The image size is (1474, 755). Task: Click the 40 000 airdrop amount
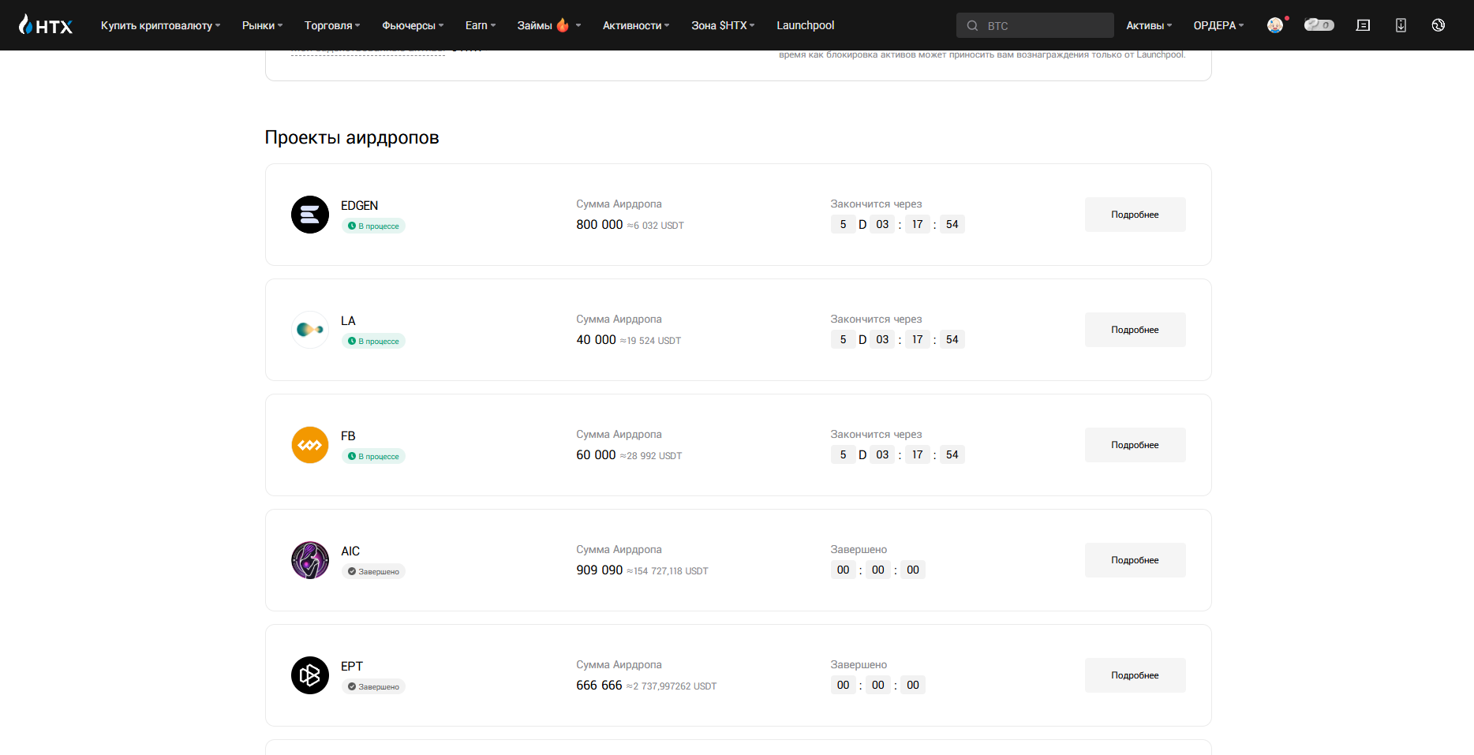596,339
